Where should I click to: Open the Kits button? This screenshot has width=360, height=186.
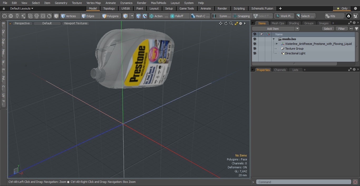click(x=334, y=16)
